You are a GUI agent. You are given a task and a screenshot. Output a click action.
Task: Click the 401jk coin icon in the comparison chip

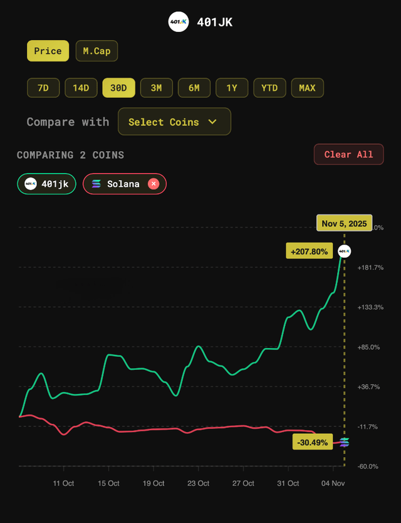coord(30,184)
